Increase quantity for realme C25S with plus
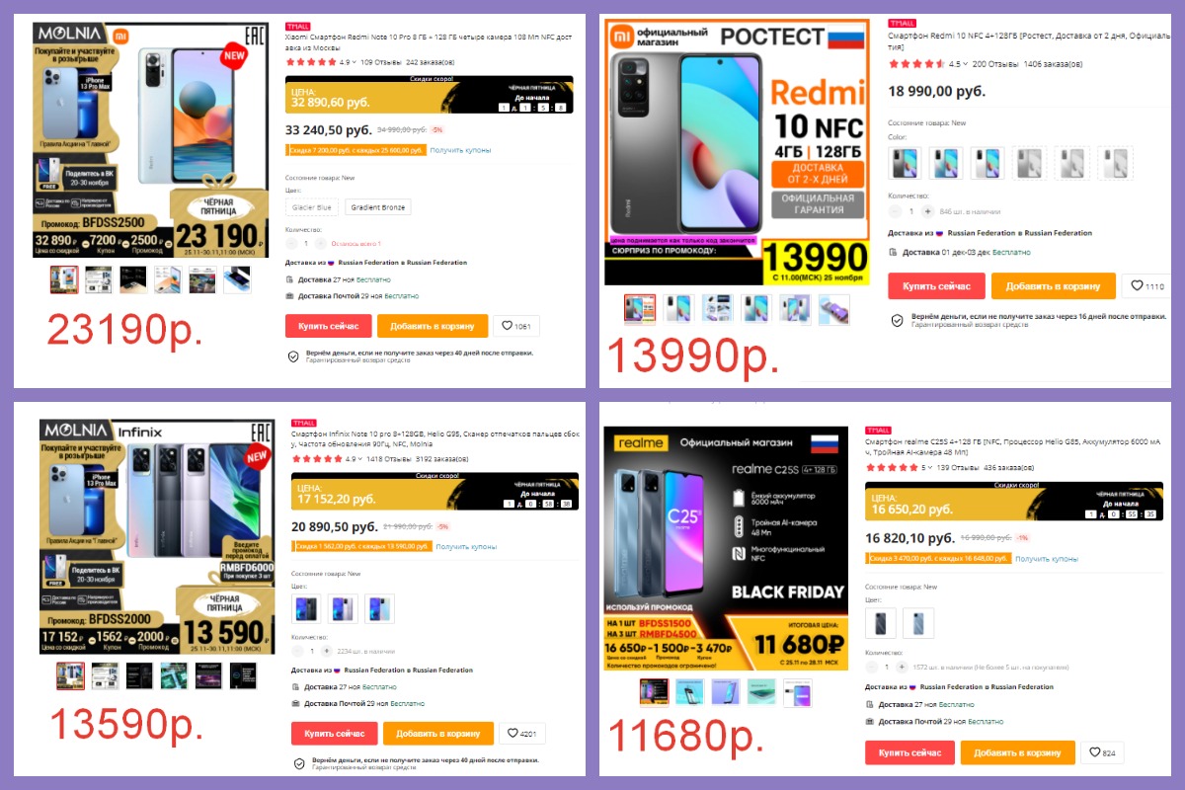Image resolution: width=1185 pixels, height=790 pixels. 903,668
